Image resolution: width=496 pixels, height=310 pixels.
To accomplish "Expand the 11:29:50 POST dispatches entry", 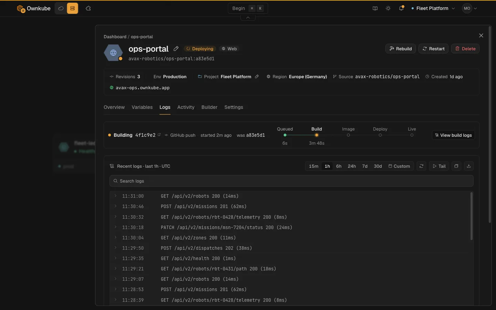I will pyautogui.click(x=115, y=248).
